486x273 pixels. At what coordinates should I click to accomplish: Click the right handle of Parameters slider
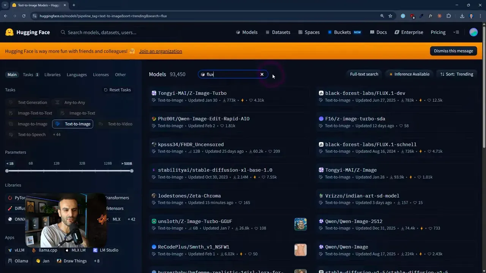[132, 171]
